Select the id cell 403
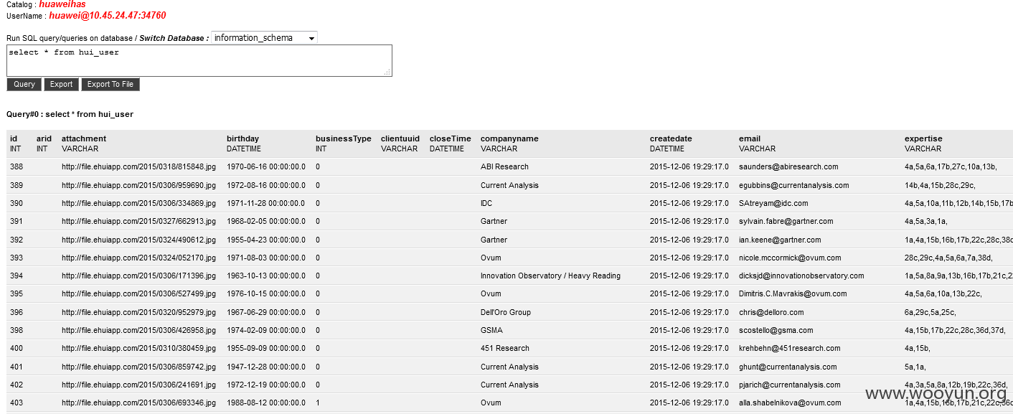Image resolution: width=1013 pixels, height=414 pixels. [x=17, y=403]
